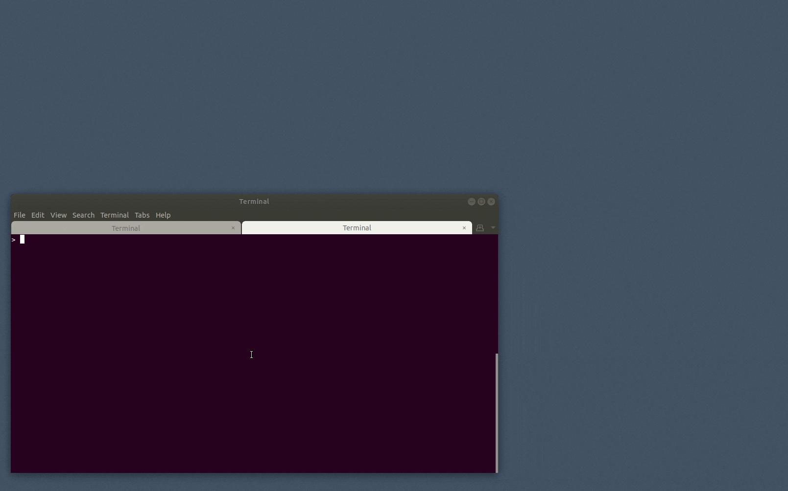The height and width of the screenshot is (491, 788).
Task: Click the new tab icon
Action: click(x=480, y=228)
